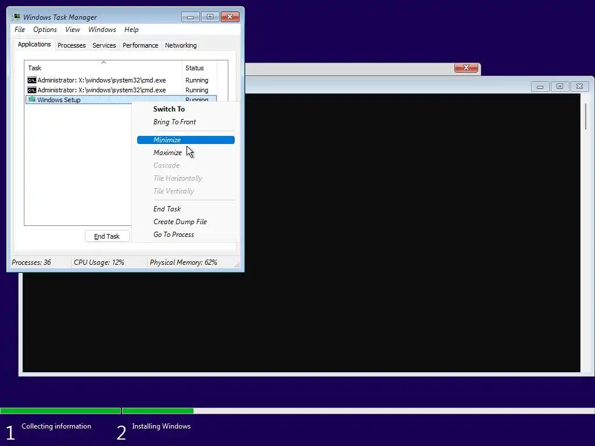Switch to the Performance tab
The width and height of the screenshot is (595, 446).
(140, 45)
